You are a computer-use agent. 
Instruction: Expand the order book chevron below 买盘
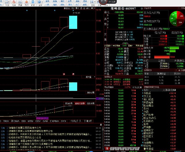click(x=125, y=43)
